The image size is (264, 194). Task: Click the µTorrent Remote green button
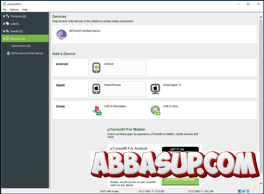(x=180, y=181)
